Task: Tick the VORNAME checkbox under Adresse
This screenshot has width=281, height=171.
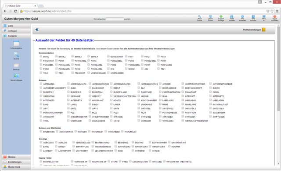Action: click(139, 121)
